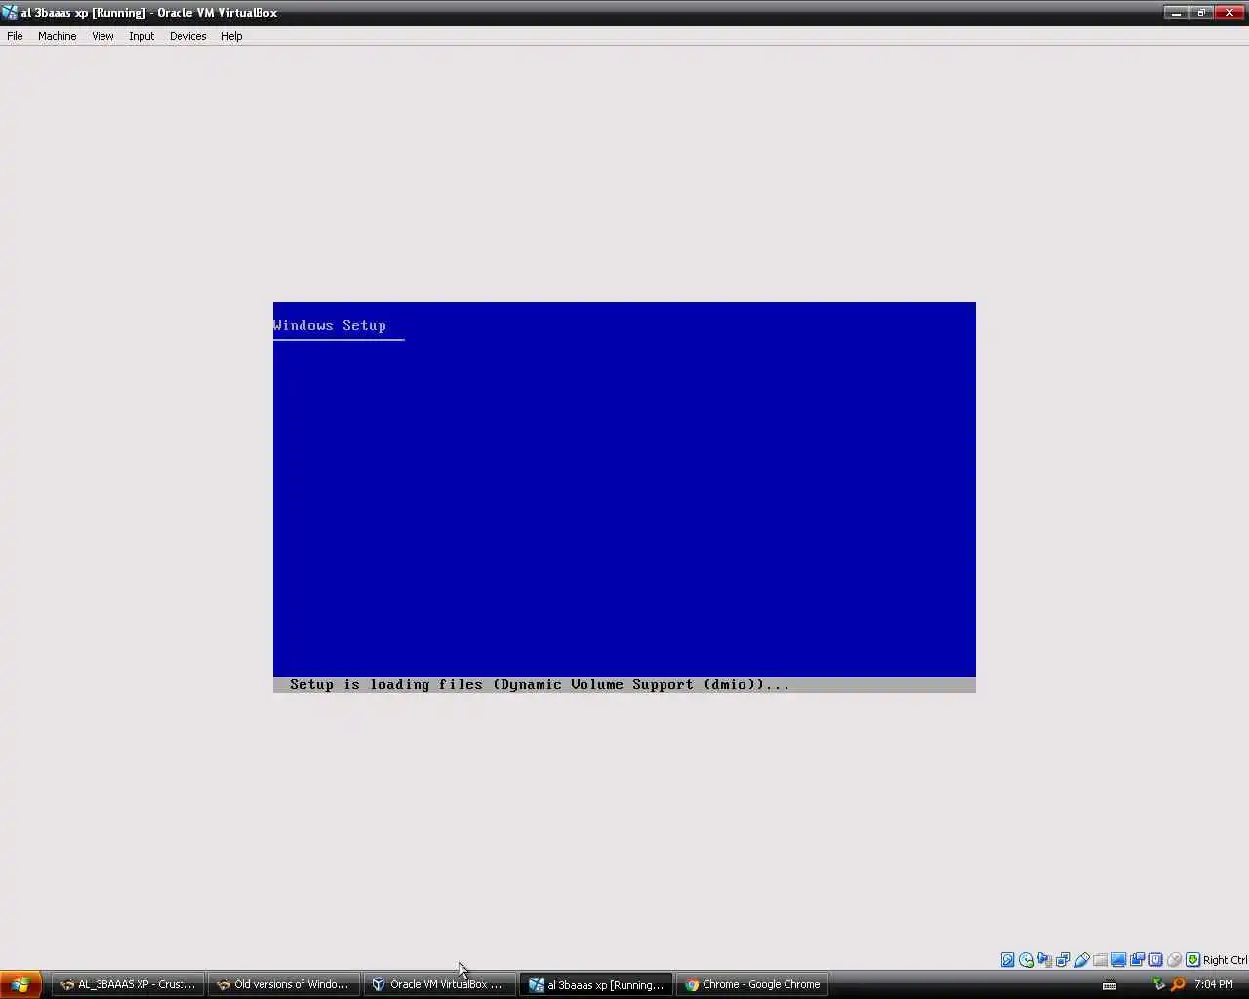Viewport: 1249px width, 999px height.
Task: Click the mouse integration indicator icon
Action: tap(1174, 960)
